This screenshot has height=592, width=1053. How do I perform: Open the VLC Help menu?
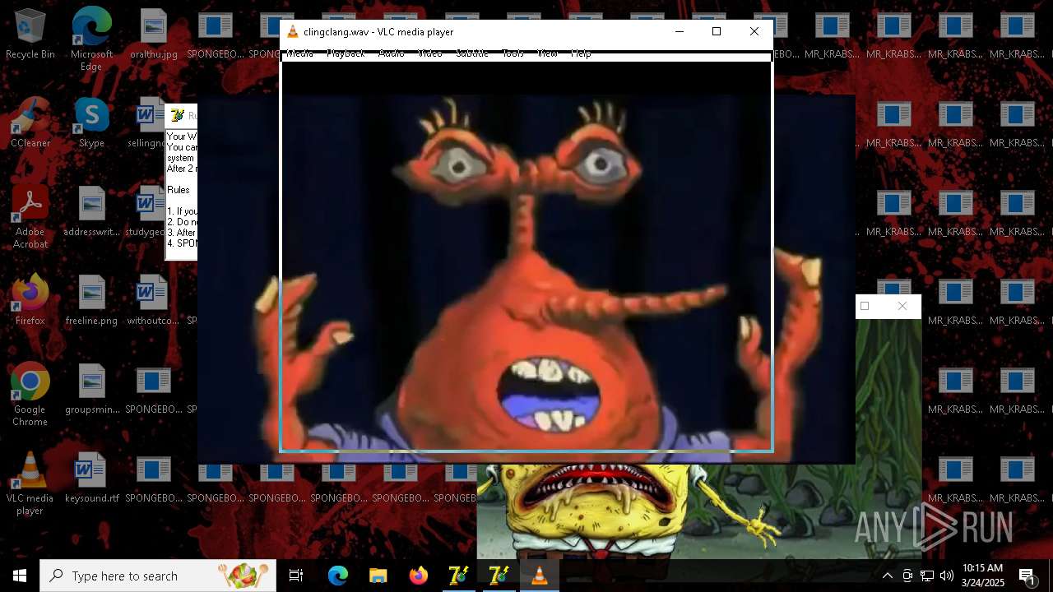(581, 53)
